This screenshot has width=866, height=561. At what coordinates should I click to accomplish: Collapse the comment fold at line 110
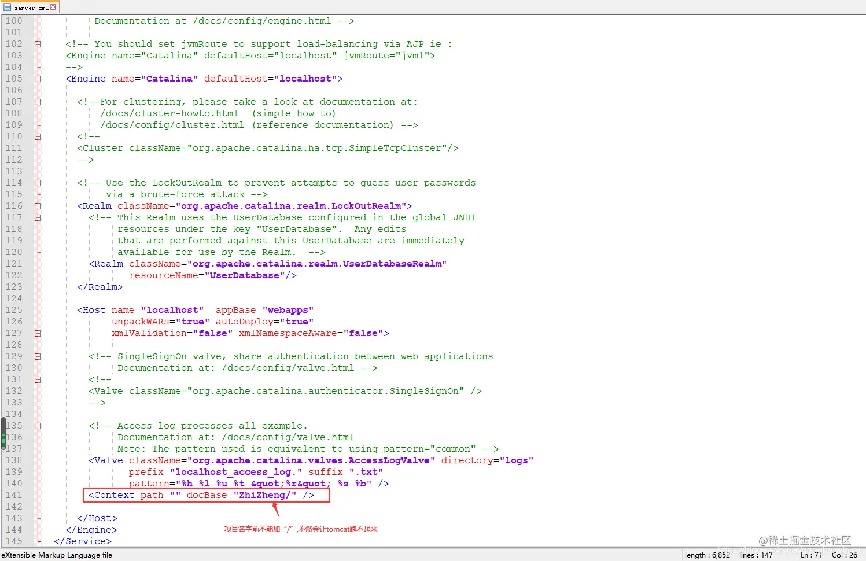pos(38,136)
